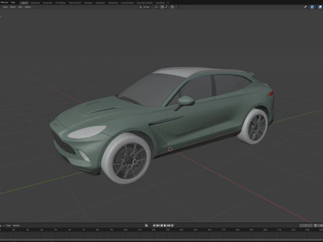
Task: Jump to next keyframe
Action: [x=169, y=225]
